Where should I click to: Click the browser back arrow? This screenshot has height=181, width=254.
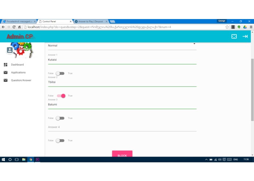click(3, 27)
